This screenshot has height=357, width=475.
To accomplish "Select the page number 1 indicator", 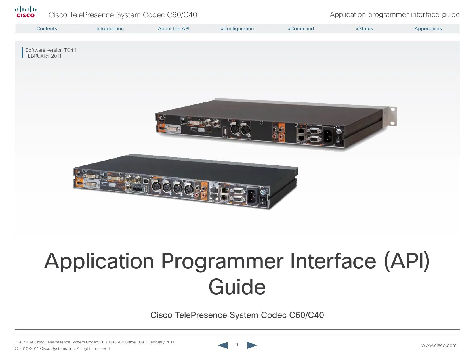I will (x=237, y=344).
